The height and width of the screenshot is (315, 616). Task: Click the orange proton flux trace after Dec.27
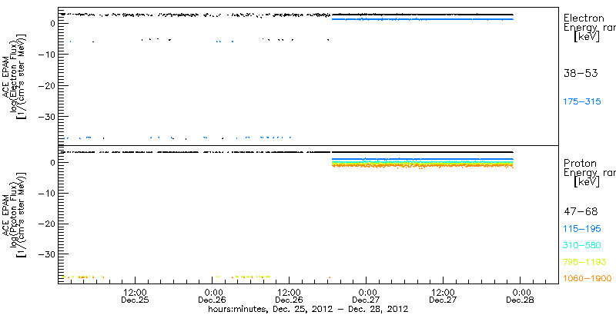[x=423, y=165]
